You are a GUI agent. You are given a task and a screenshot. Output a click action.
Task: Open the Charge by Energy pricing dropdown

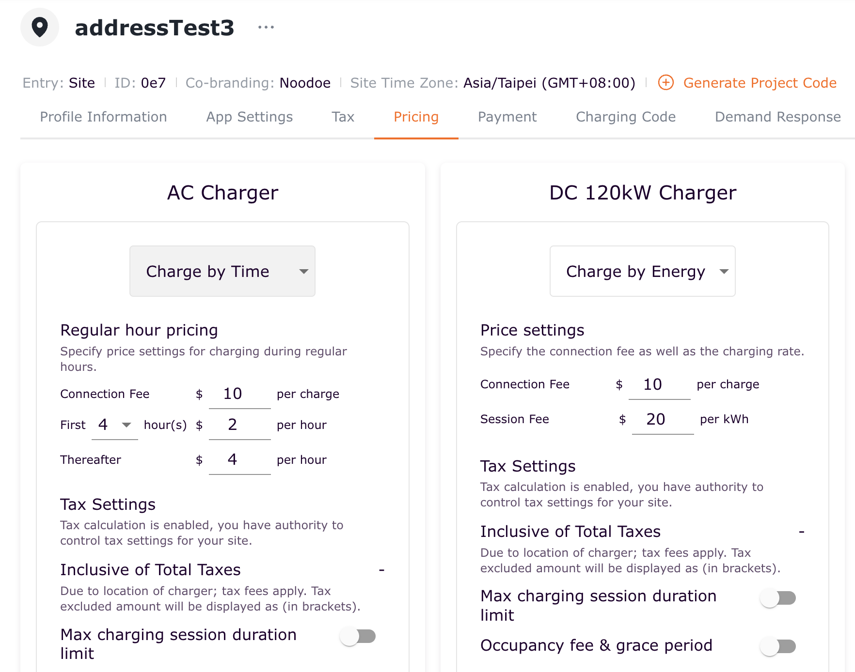pyautogui.click(x=642, y=271)
